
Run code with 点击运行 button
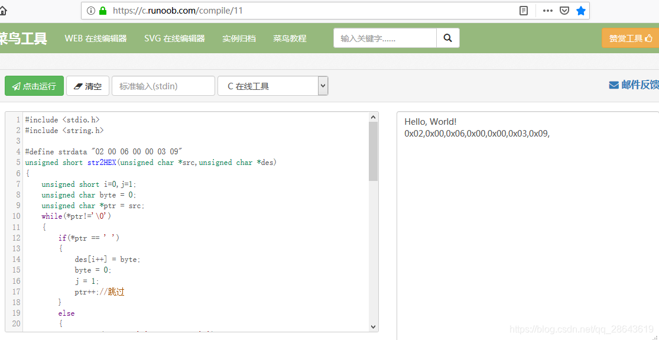coord(34,86)
